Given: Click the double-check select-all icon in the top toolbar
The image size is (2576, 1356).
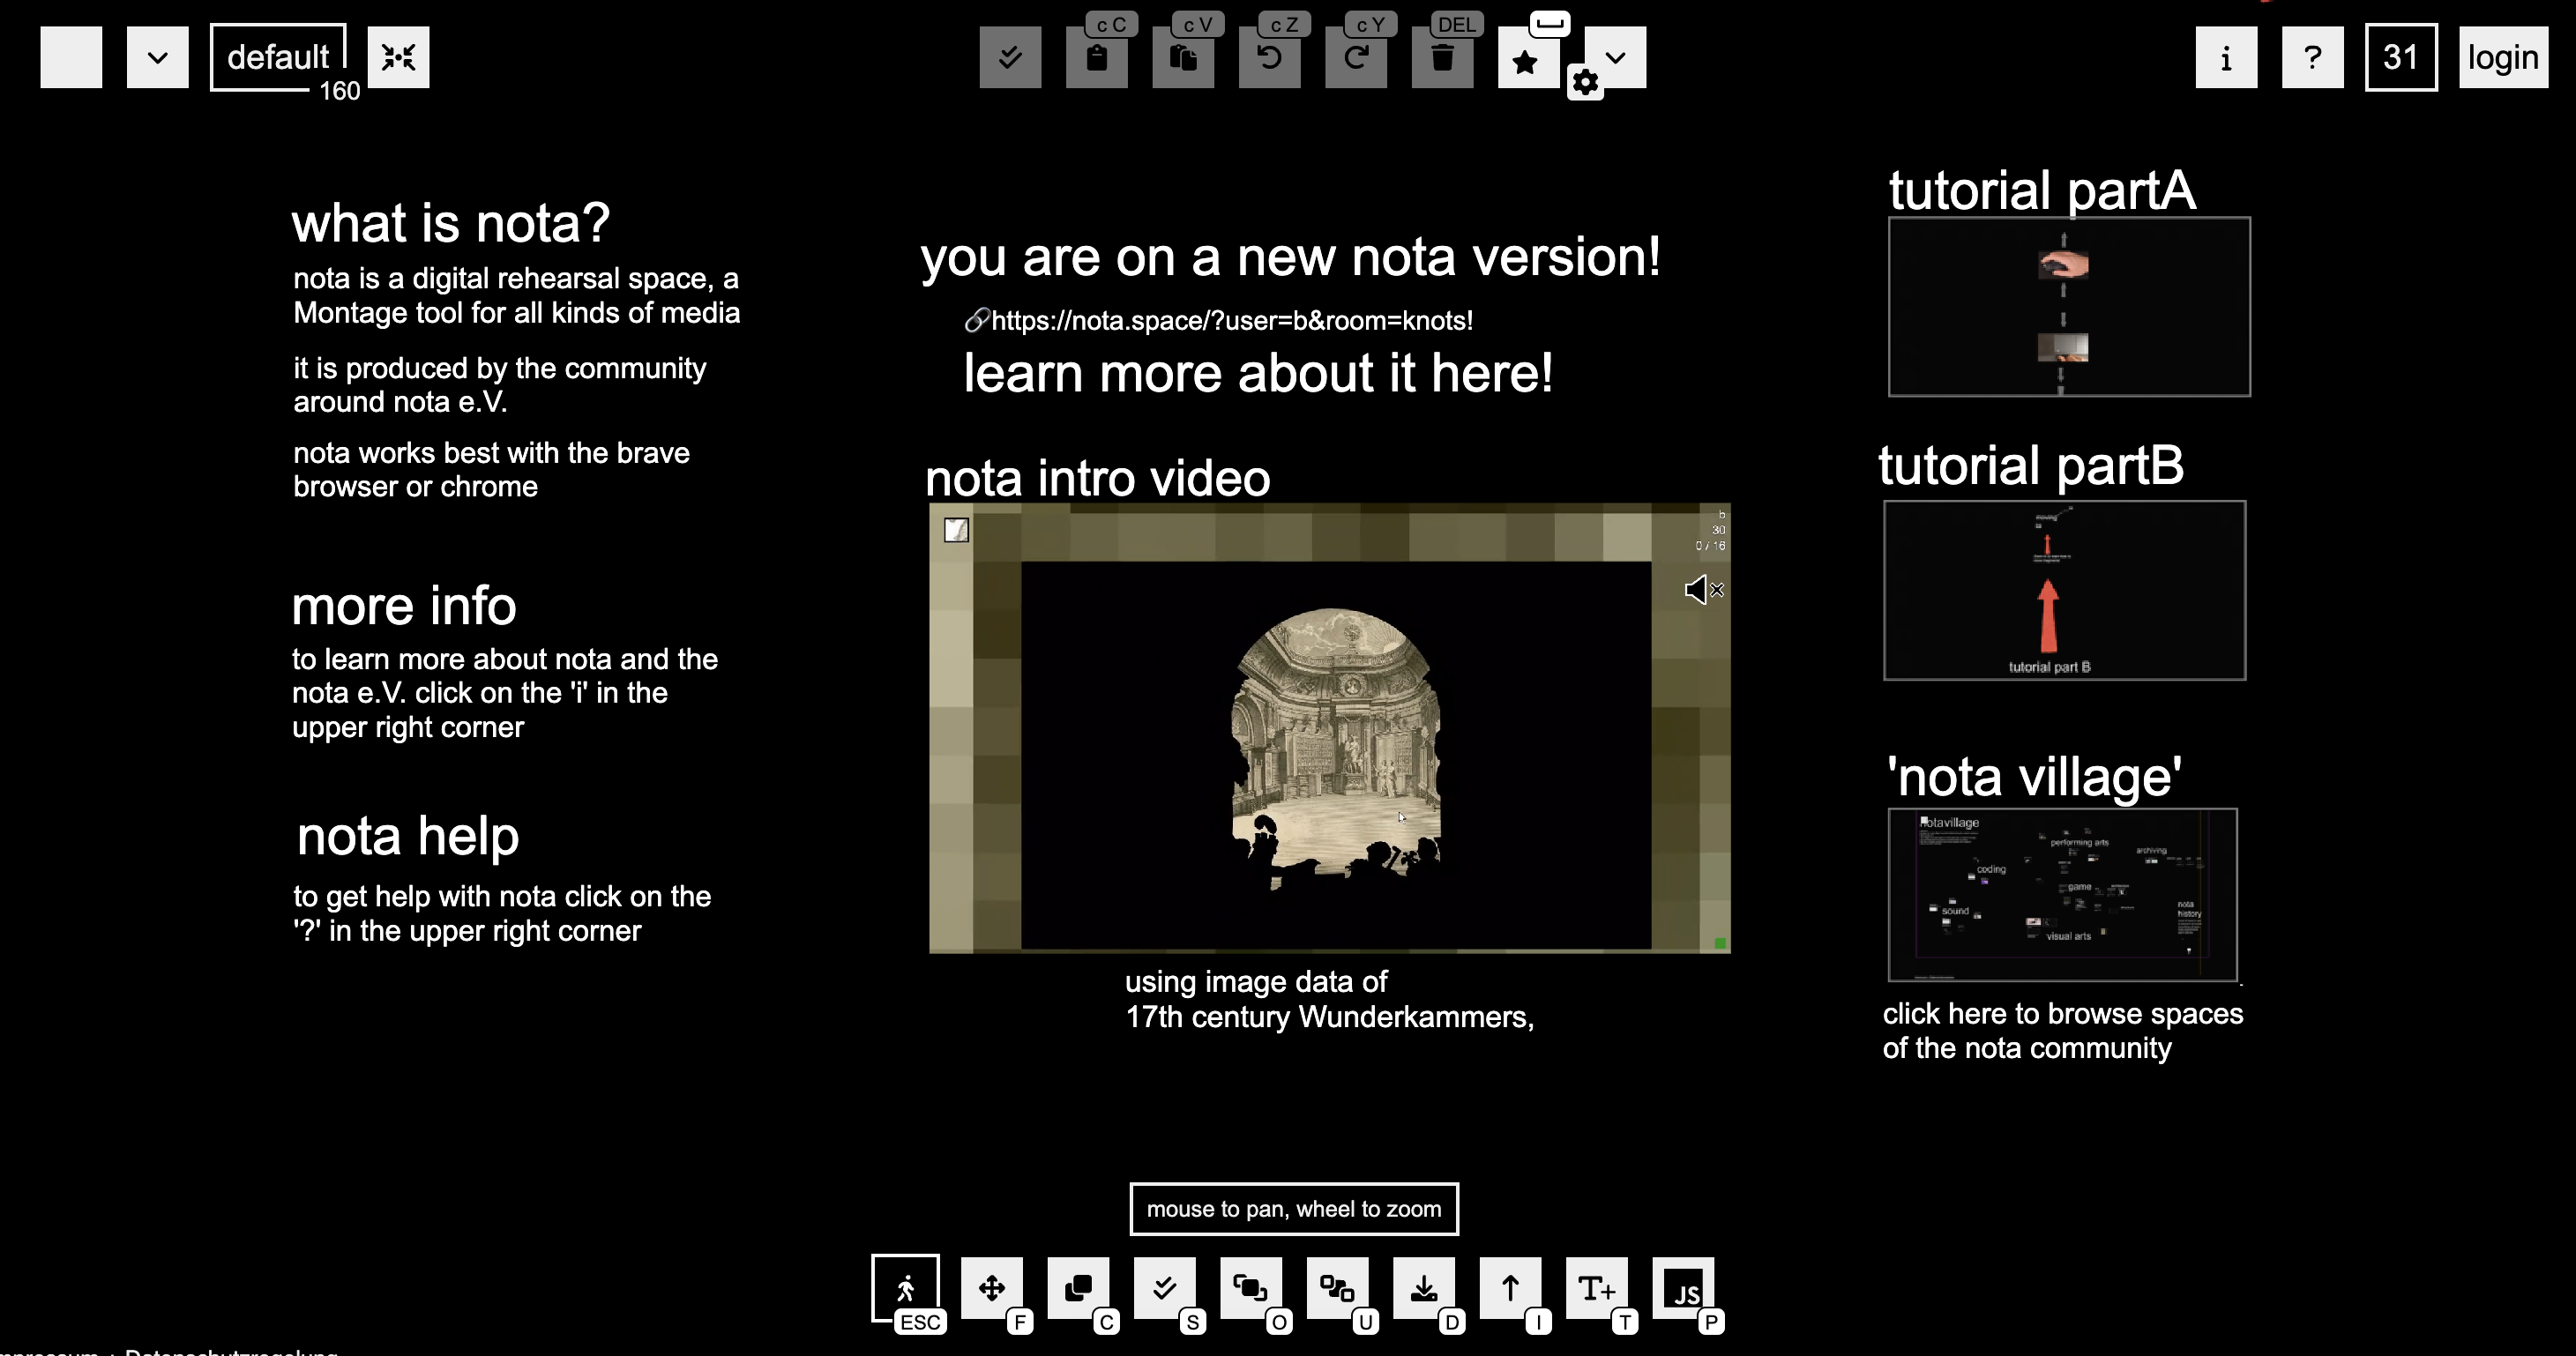Looking at the screenshot, I should 1010,57.
